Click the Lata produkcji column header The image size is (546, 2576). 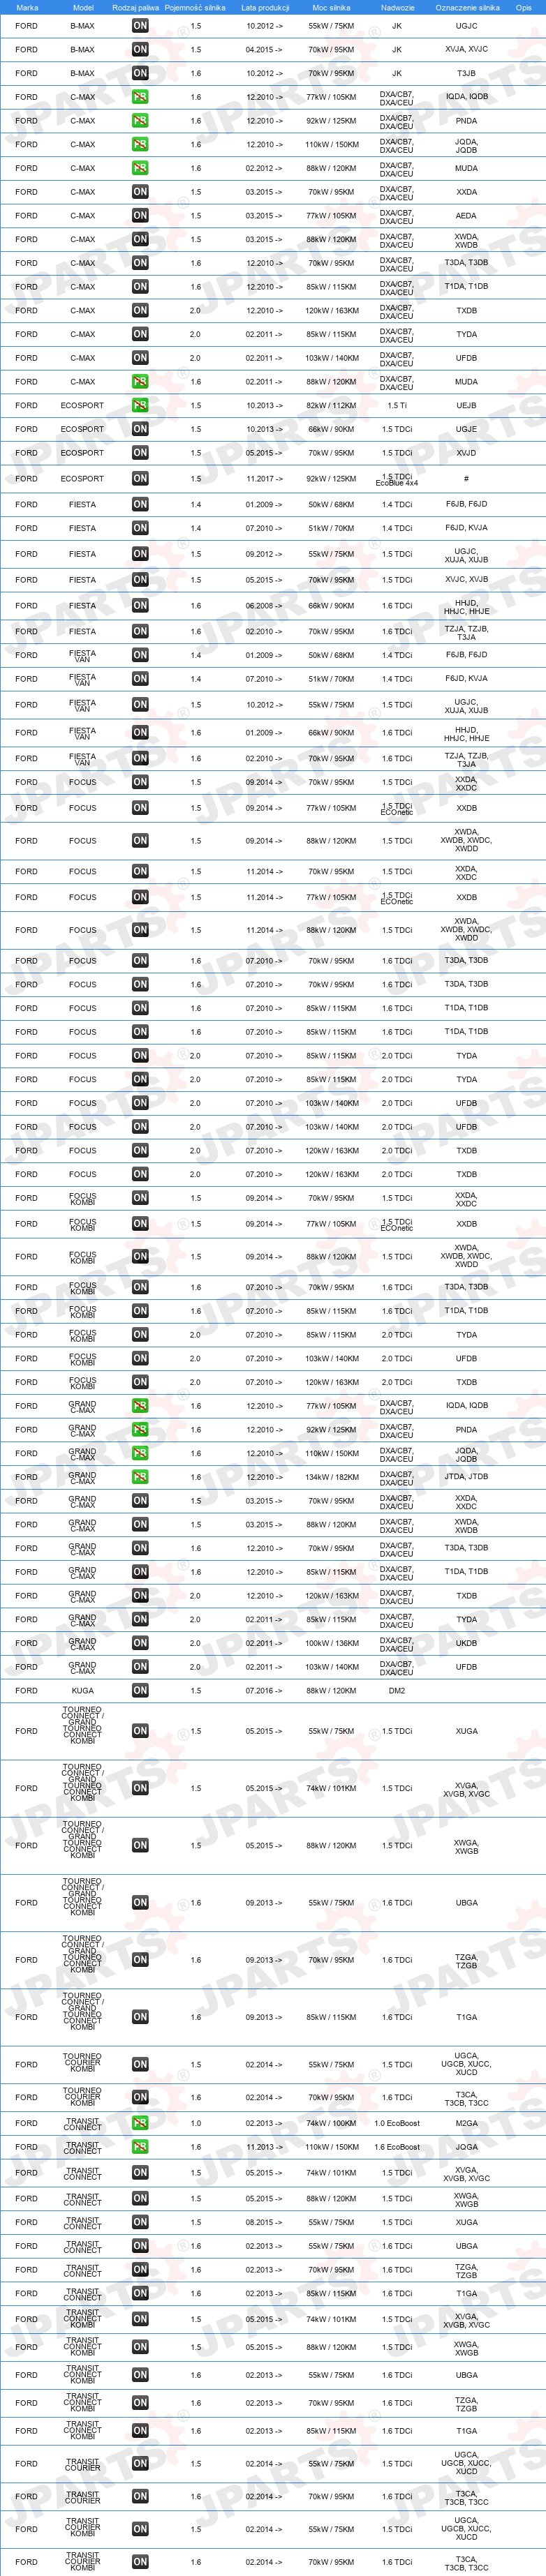[265, 7]
